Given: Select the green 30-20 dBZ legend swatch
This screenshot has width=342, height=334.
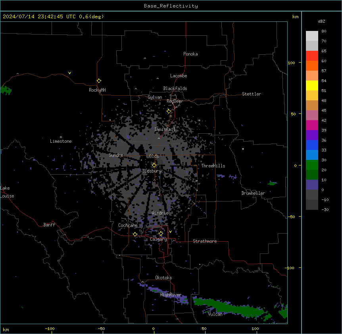Looking at the screenshot, I should [312, 165].
